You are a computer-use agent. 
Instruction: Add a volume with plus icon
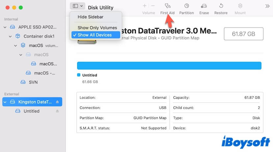pos(145,6)
